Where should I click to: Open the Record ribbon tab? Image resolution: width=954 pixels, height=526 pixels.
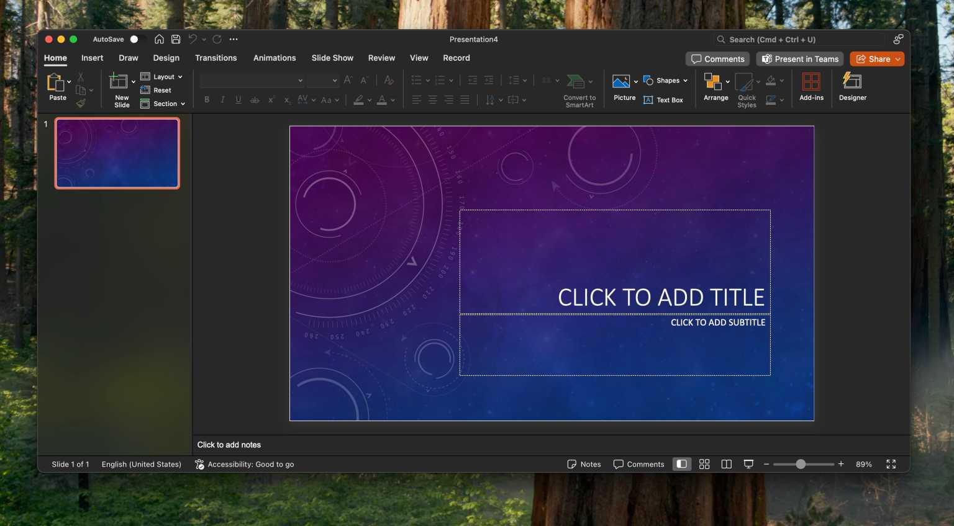[456, 58]
